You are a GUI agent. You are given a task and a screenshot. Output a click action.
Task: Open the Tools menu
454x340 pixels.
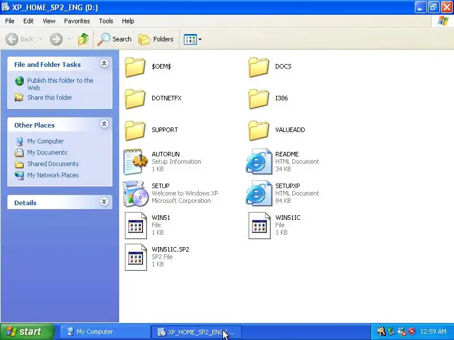point(106,21)
